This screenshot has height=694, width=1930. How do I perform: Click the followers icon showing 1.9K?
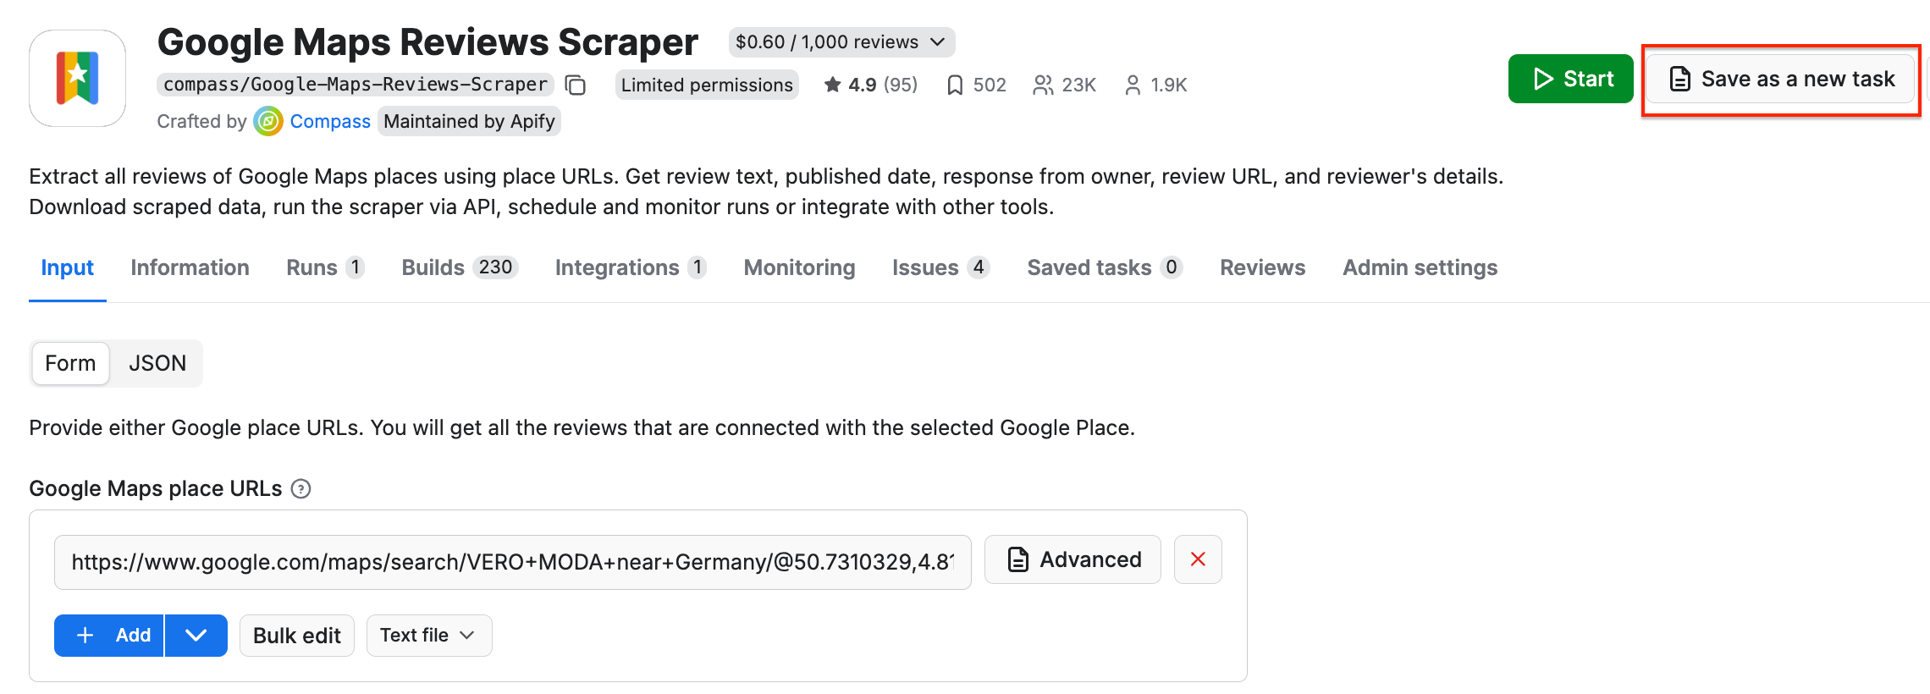pyautogui.click(x=1133, y=84)
